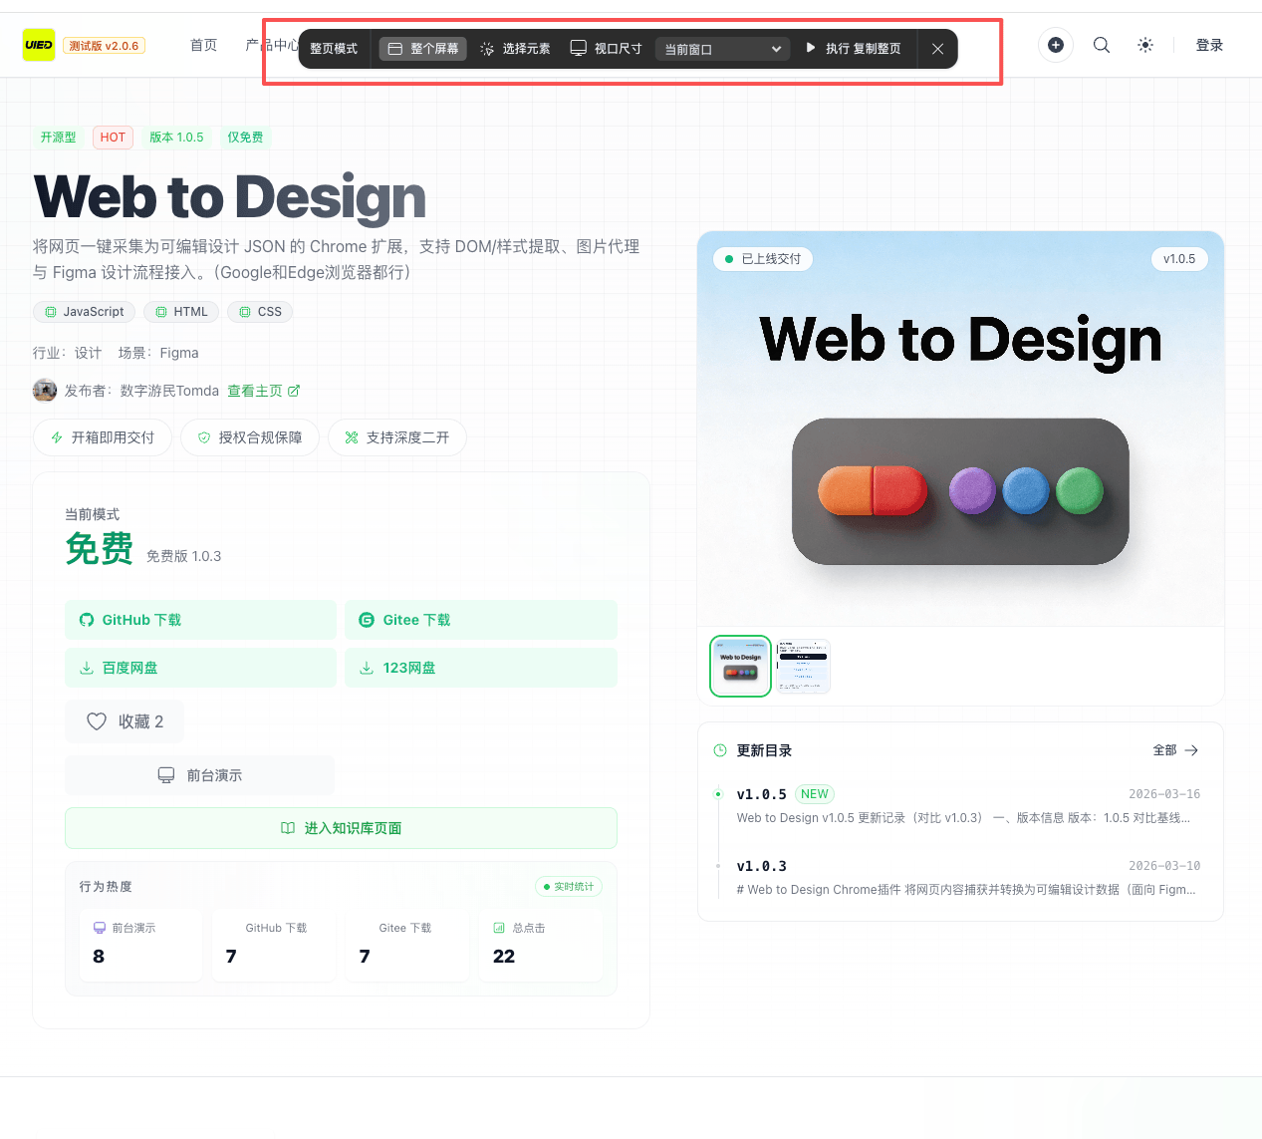Open the 首页 navigation item

[203, 45]
